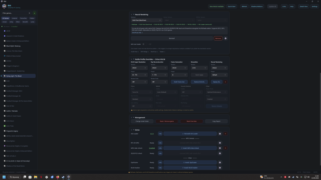Open weather widget in taskbar
Image resolution: width=321 pixels, height=180 pixels.
[x=267, y=177]
